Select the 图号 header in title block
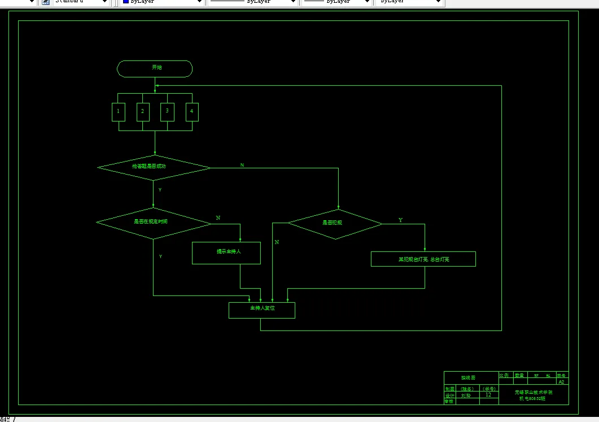This screenshot has height=422, width=599. point(562,376)
